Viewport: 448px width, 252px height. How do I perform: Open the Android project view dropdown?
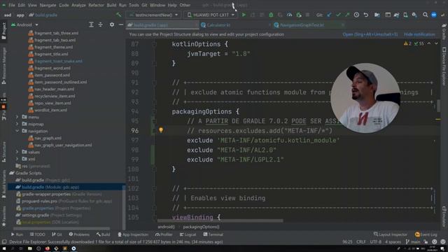pyautogui.click(x=24, y=25)
